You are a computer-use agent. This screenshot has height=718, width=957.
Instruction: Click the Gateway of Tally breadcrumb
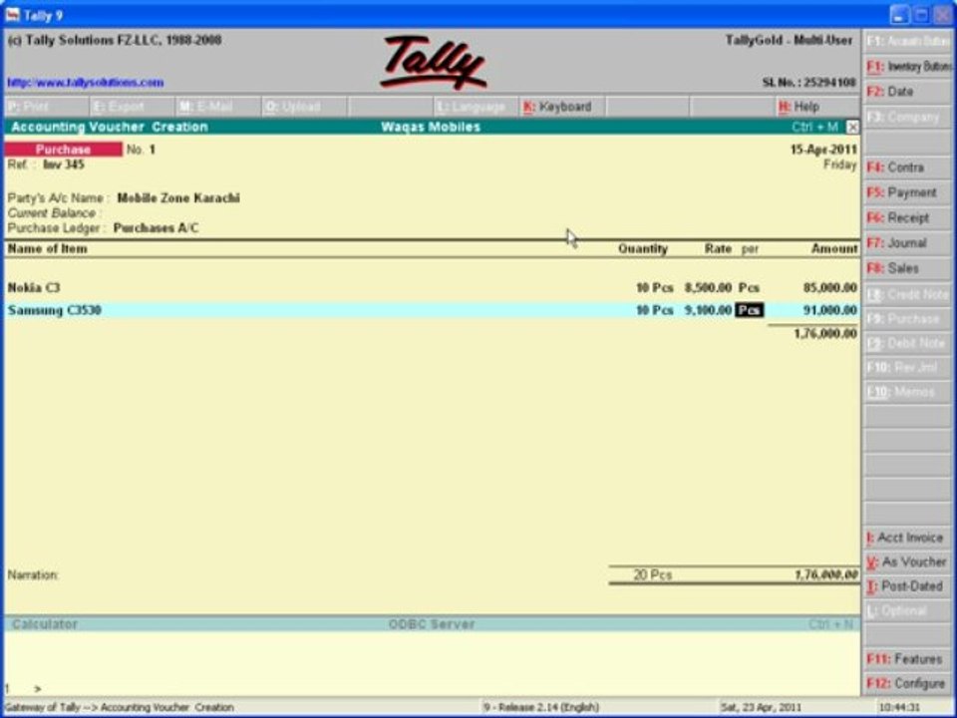pyautogui.click(x=120, y=708)
